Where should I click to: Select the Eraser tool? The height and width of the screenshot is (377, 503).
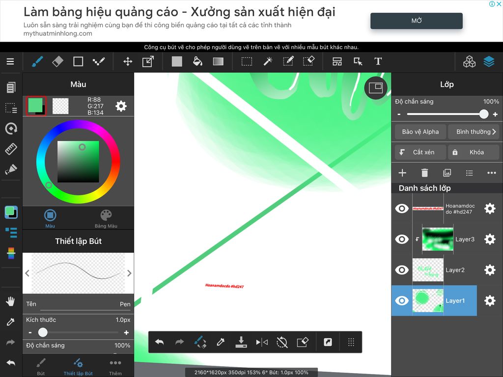58,61
